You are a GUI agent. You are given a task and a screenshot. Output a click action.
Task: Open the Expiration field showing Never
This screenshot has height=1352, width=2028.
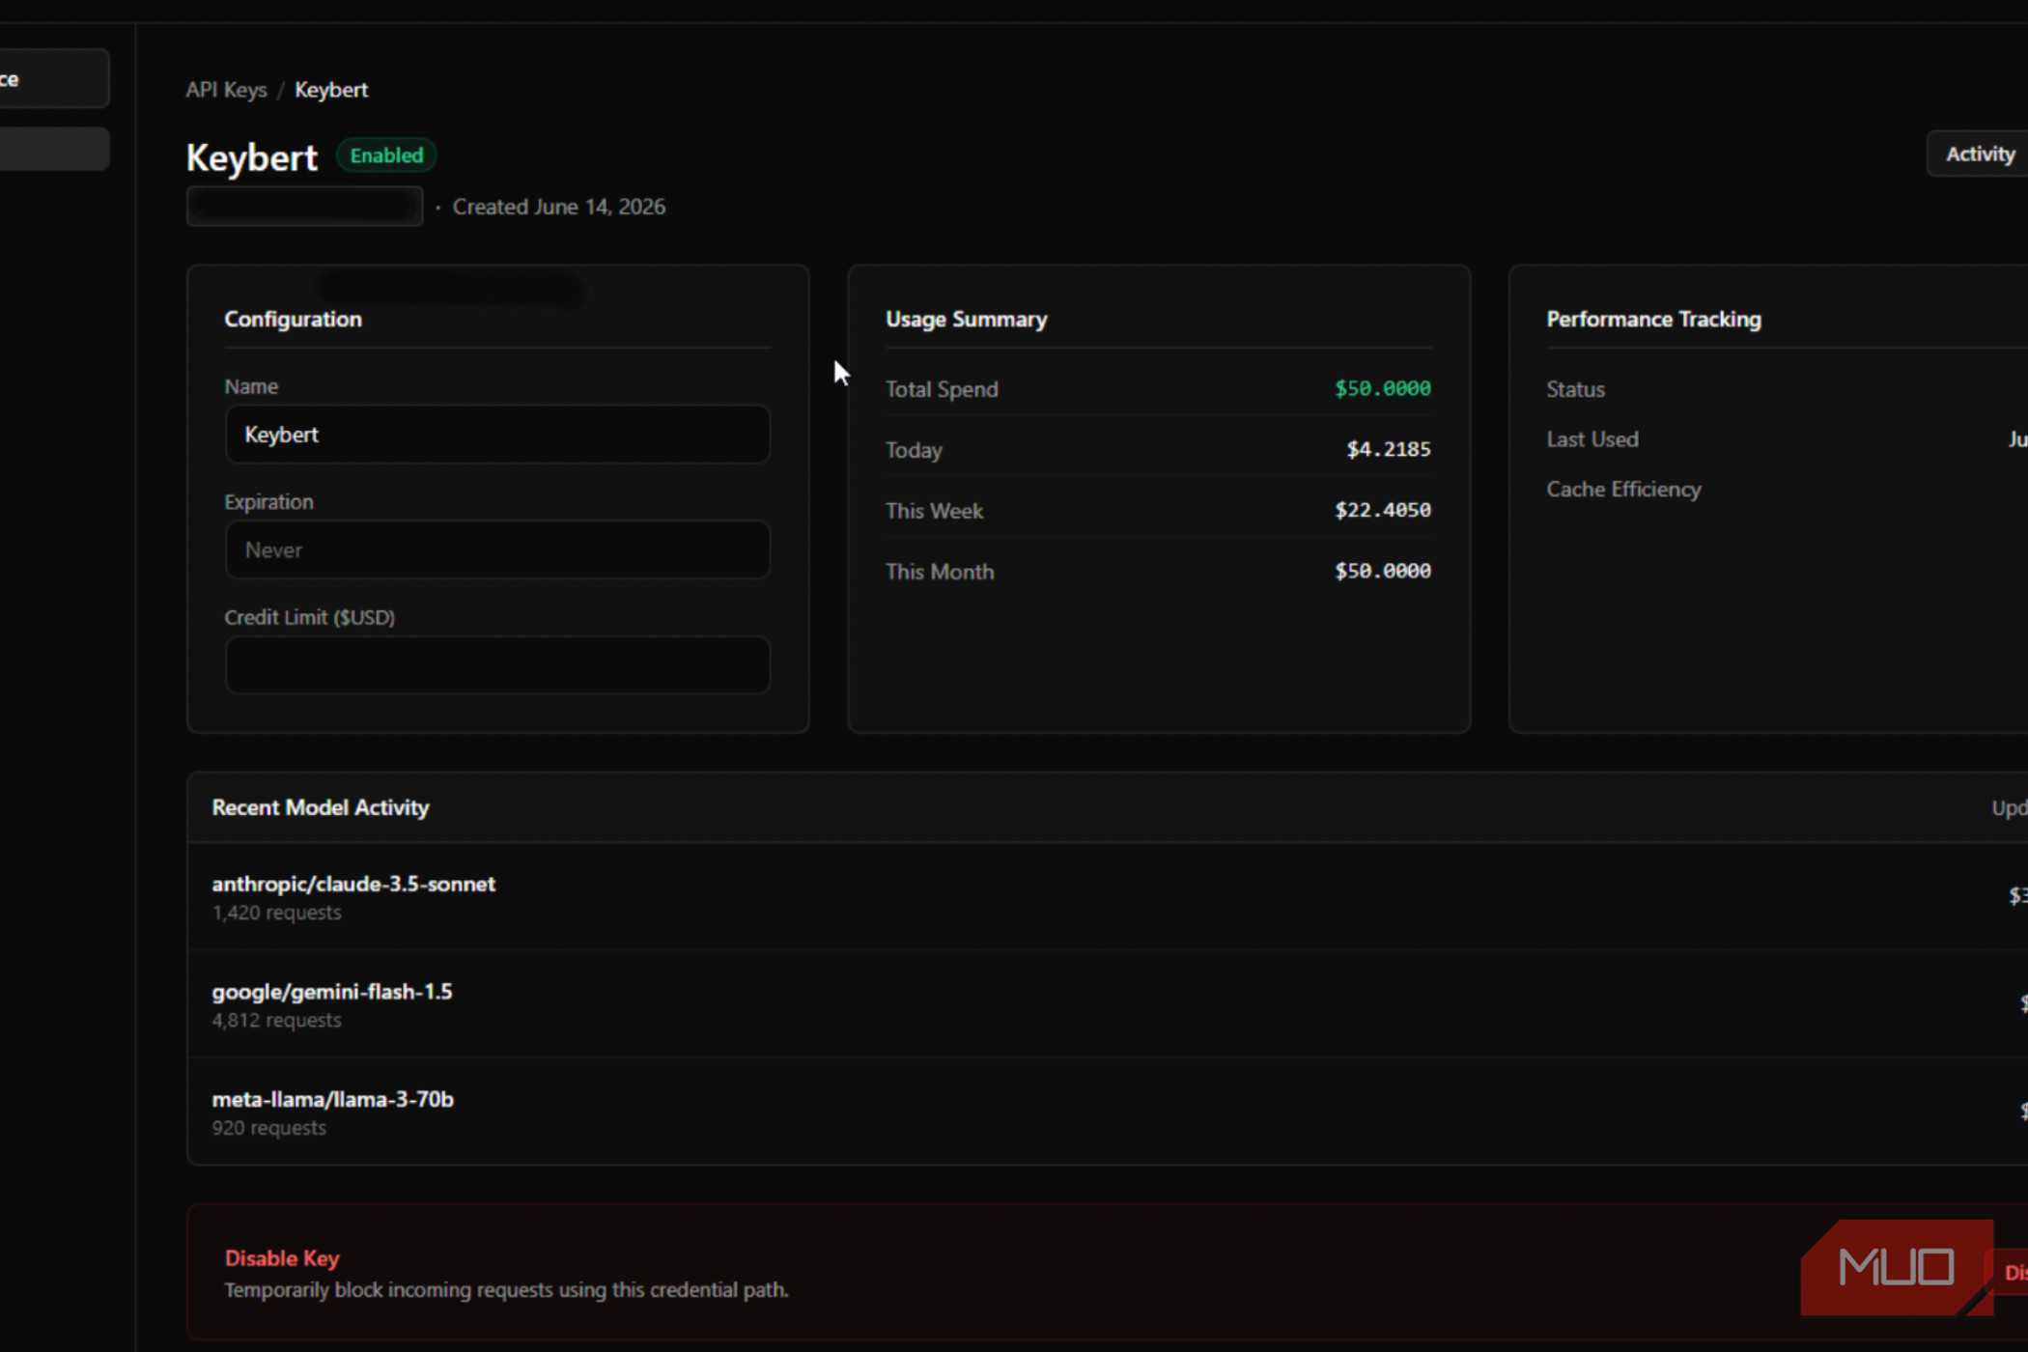[497, 549]
